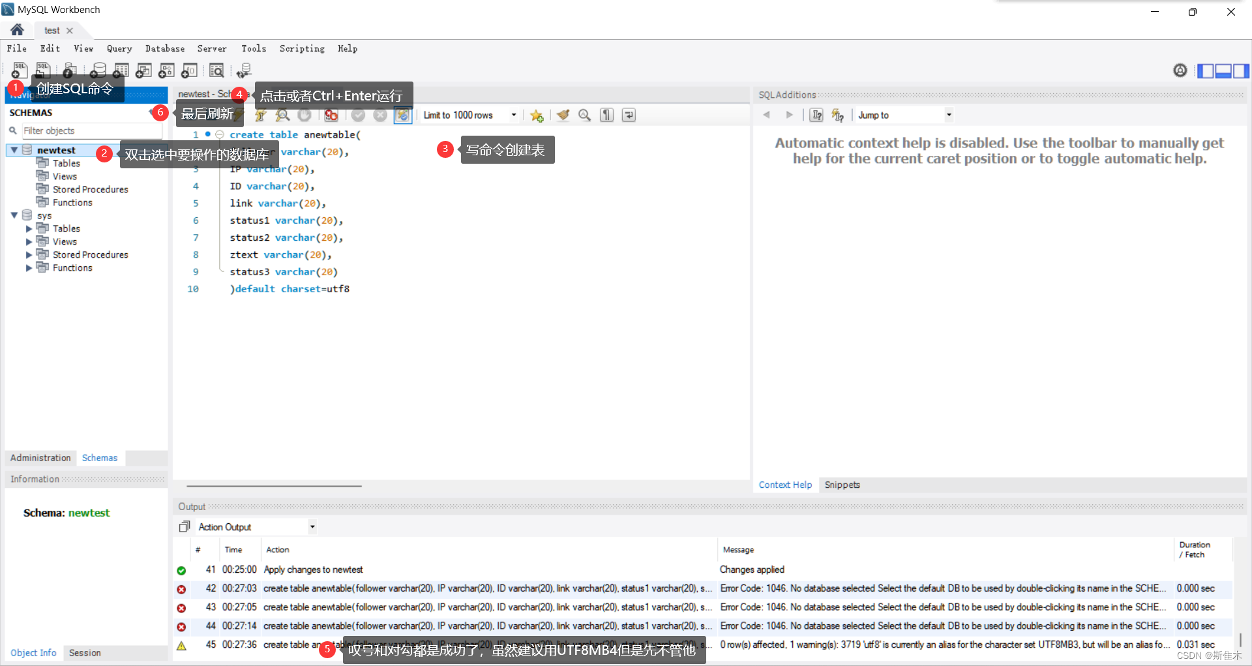Switch to Session tab
The image size is (1252, 666).
(x=85, y=652)
